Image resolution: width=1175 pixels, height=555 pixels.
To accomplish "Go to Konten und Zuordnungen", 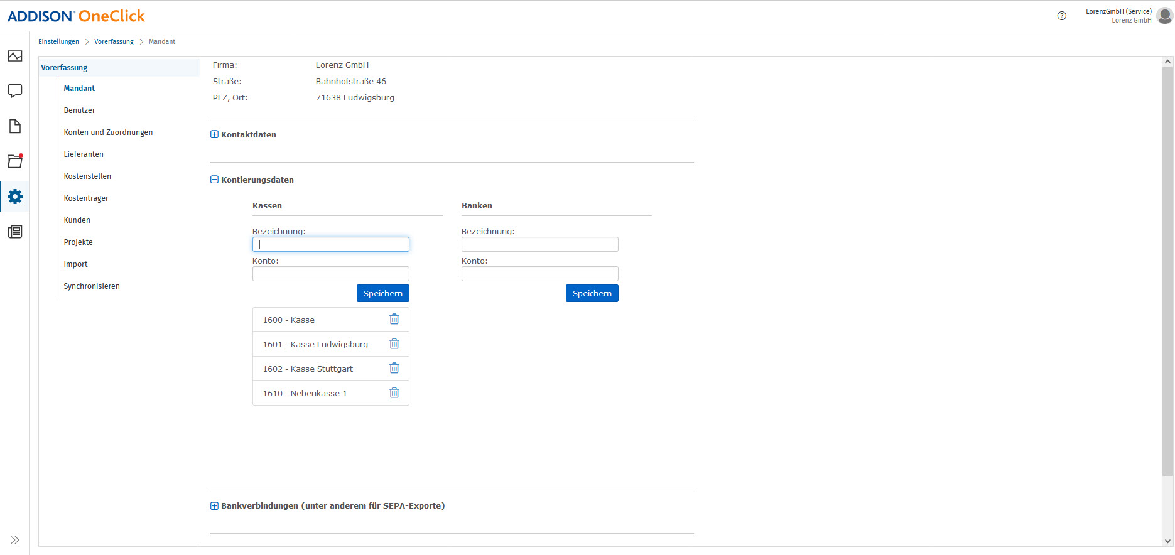I will 108,132.
